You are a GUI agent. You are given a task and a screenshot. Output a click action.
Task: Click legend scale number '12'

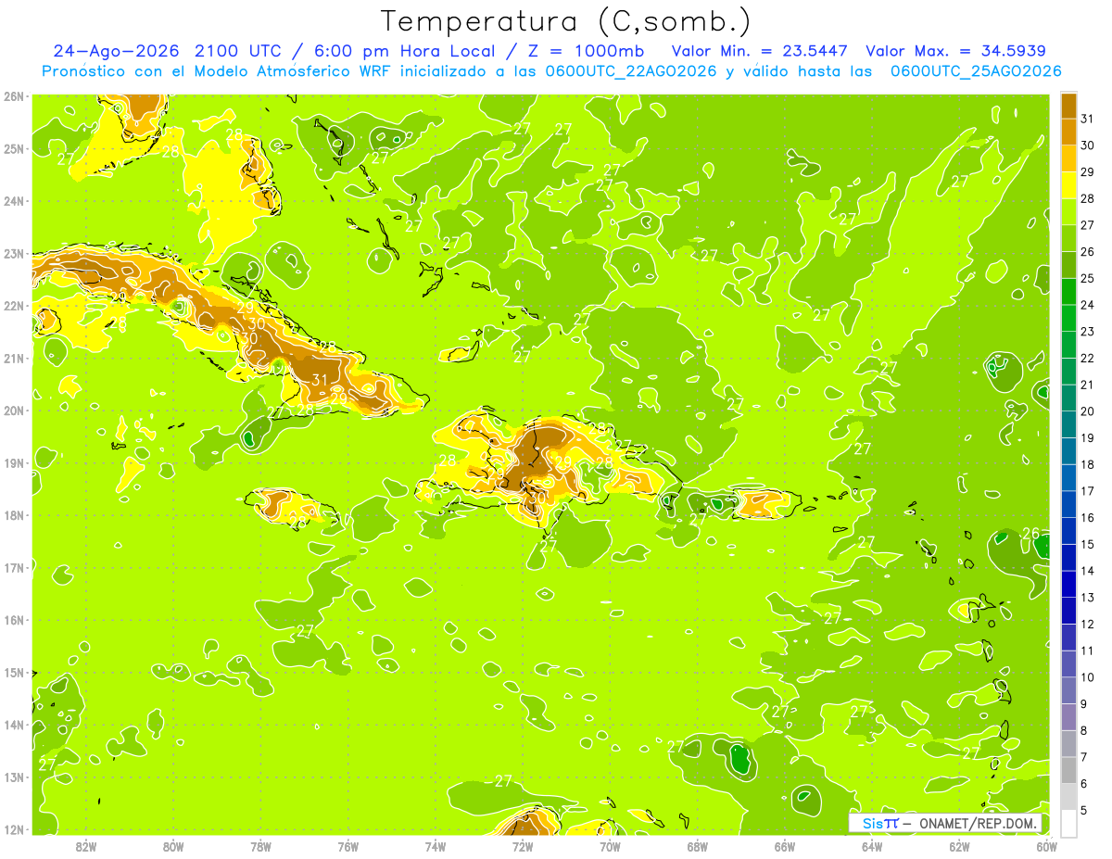tap(1088, 624)
